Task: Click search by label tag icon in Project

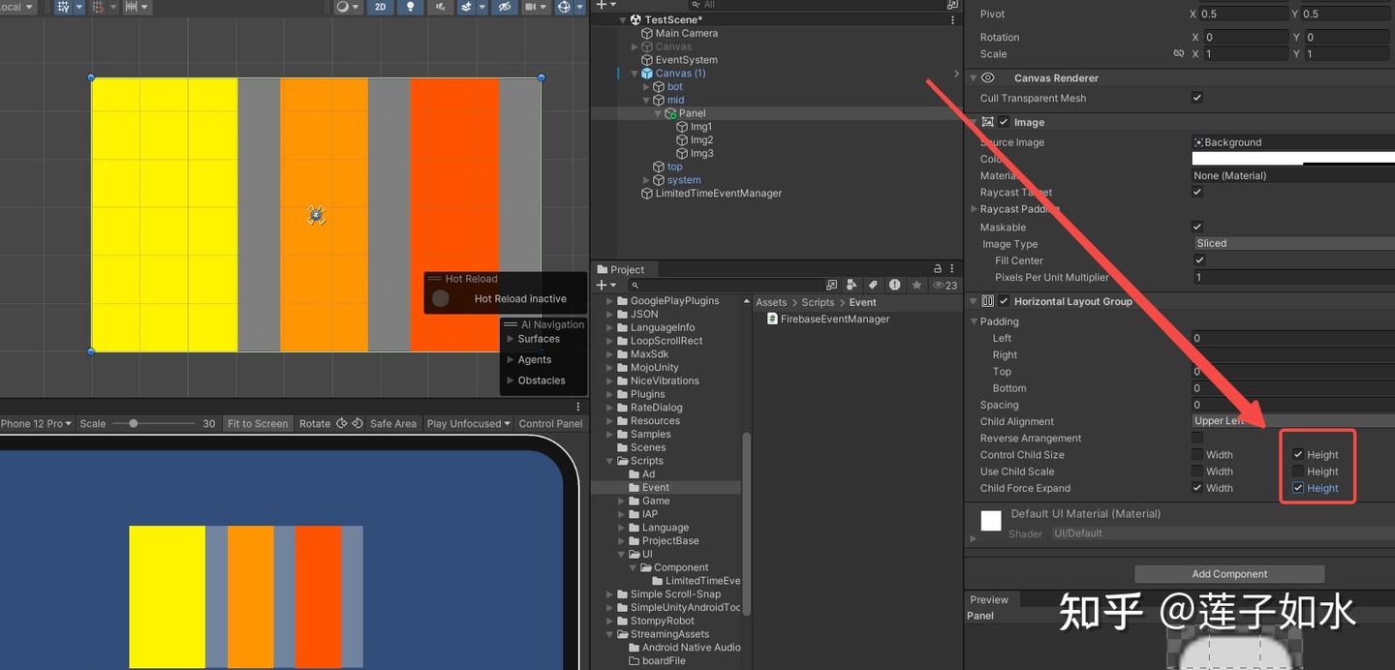Action: (x=873, y=285)
